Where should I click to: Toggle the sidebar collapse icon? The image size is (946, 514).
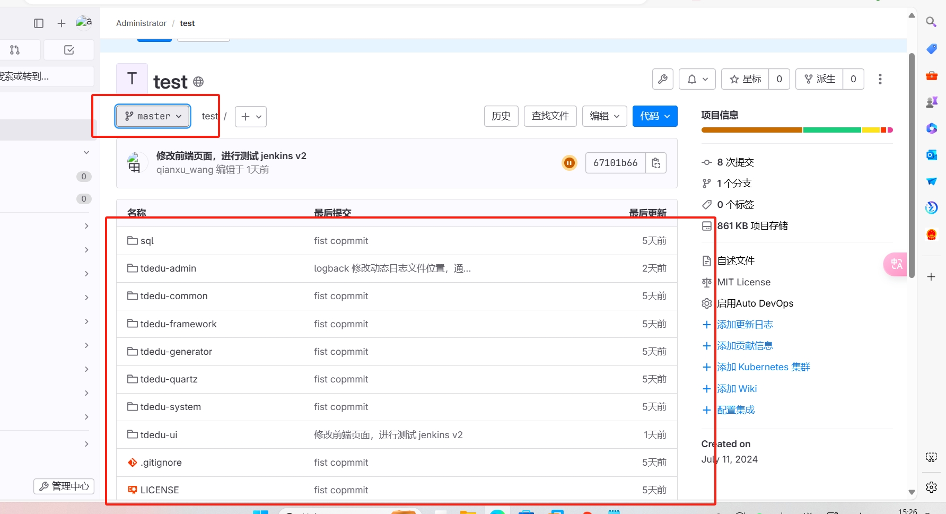39,23
